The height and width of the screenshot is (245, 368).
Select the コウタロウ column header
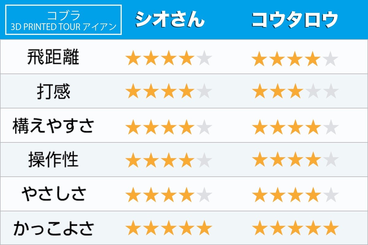[295, 20]
